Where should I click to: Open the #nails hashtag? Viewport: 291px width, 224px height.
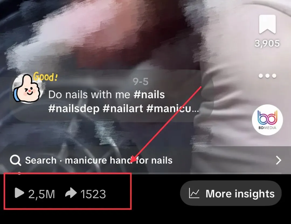point(149,94)
